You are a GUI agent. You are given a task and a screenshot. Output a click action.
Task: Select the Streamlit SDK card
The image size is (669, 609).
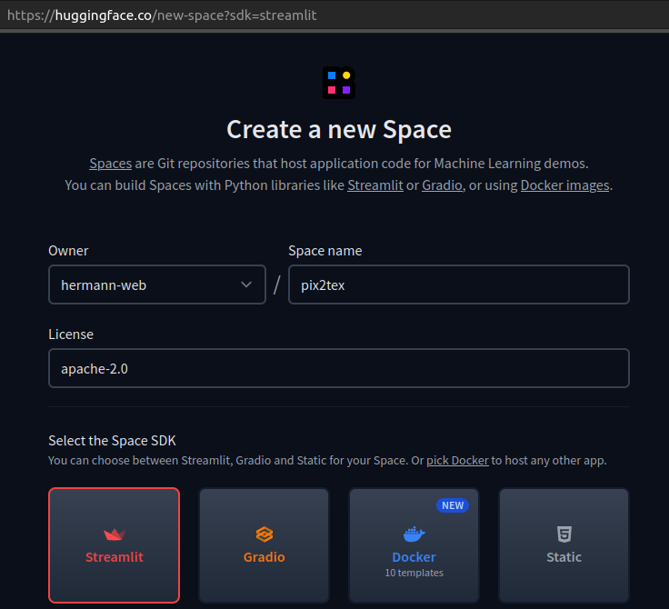(114, 545)
